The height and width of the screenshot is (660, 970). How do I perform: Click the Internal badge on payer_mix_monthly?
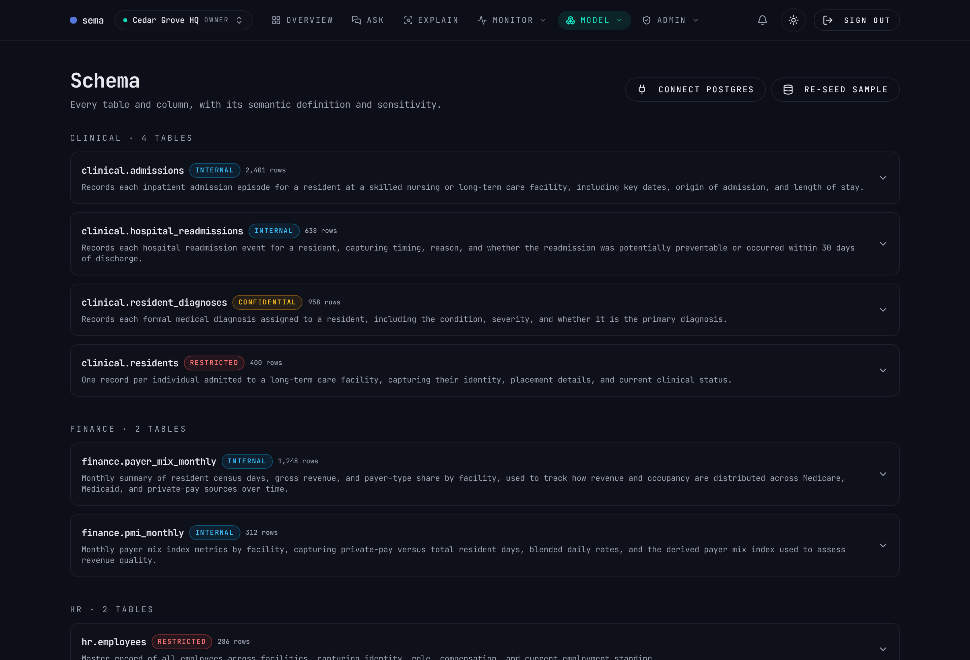(x=247, y=461)
